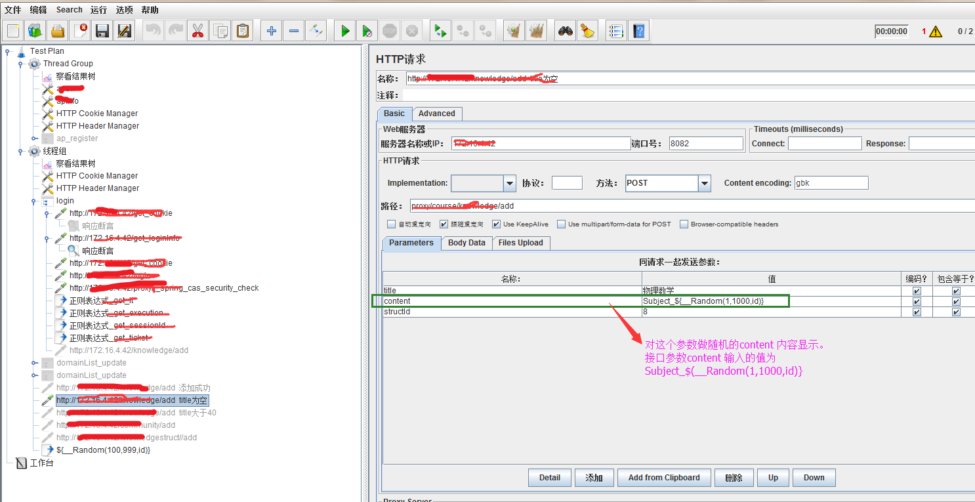Switch to the Advanced tab

click(x=437, y=114)
